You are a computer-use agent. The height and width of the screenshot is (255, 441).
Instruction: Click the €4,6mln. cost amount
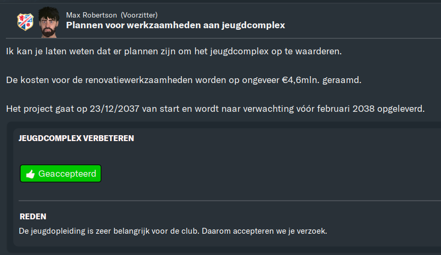click(301, 80)
